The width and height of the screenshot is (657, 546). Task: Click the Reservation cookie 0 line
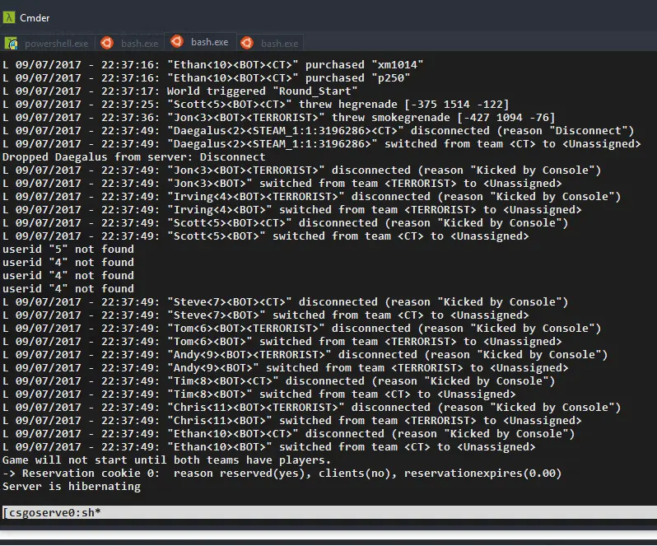[x=282, y=474]
